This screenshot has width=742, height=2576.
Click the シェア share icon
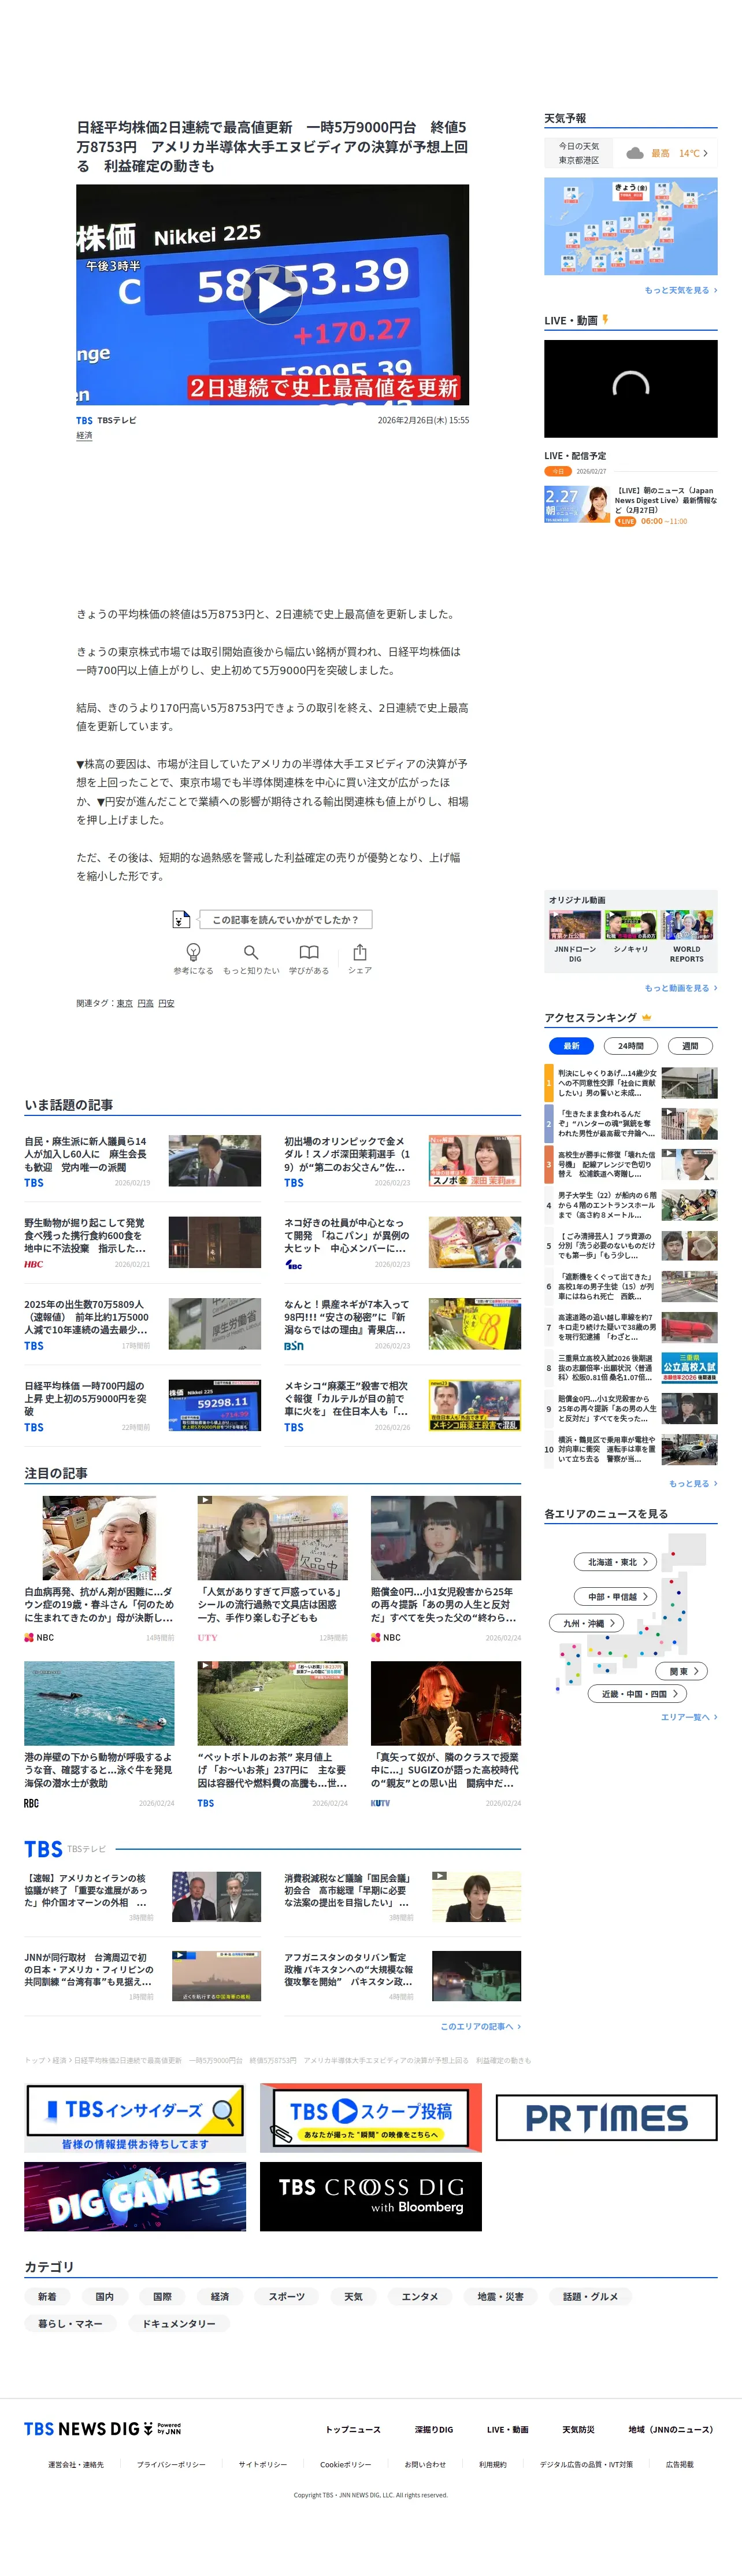click(x=360, y=951)
